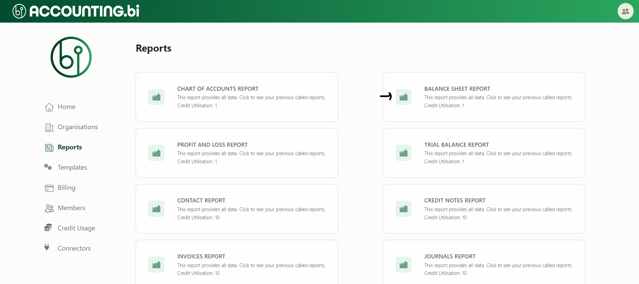Screen dimensions: 639x284
Task: Click the Contact report bar-chart icon
Action: [x=156, y=209]
